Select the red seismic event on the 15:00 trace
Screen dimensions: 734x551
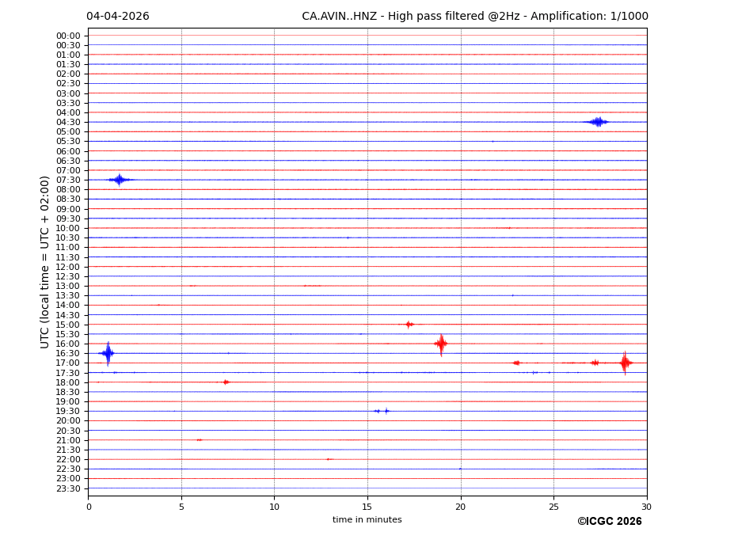[x=409, y=325]
